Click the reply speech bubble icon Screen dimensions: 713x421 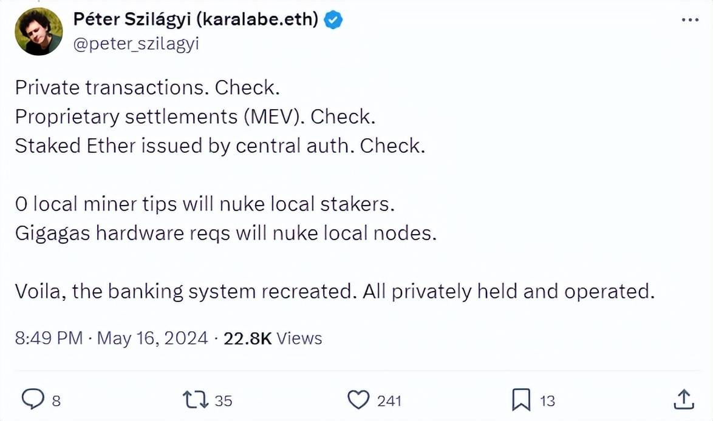32,399
